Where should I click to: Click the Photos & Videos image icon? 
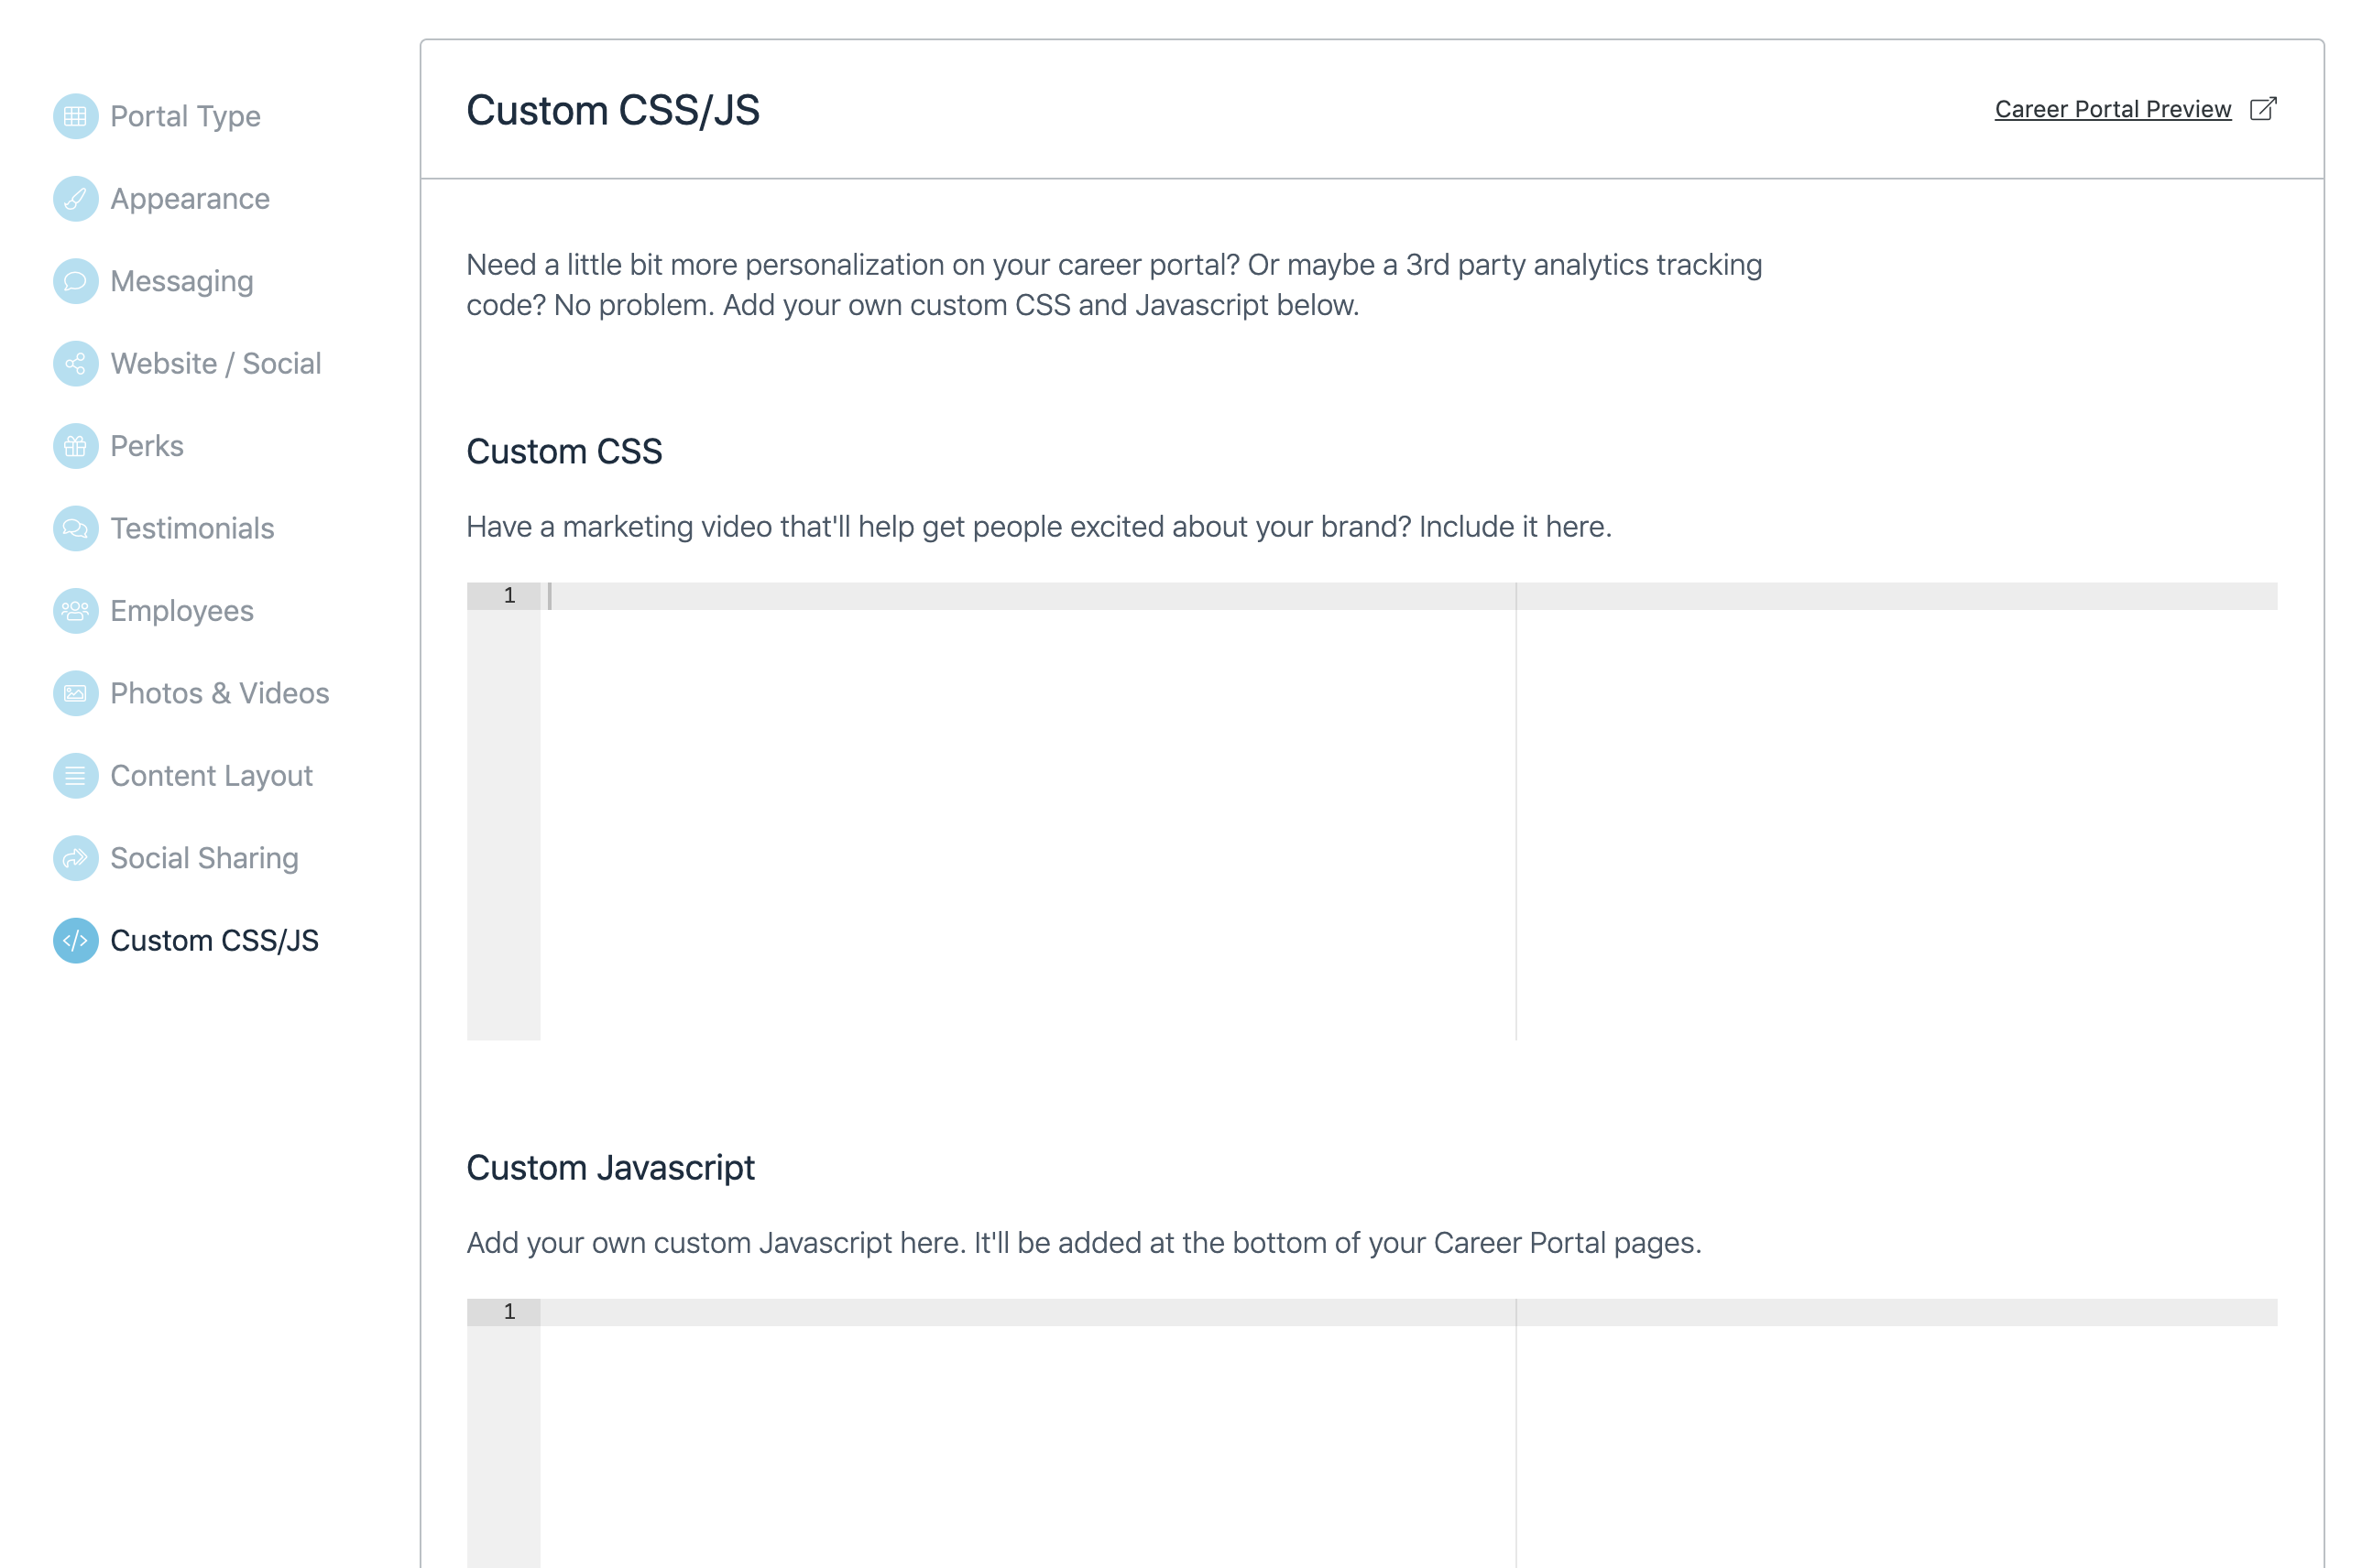coord(75,693)
